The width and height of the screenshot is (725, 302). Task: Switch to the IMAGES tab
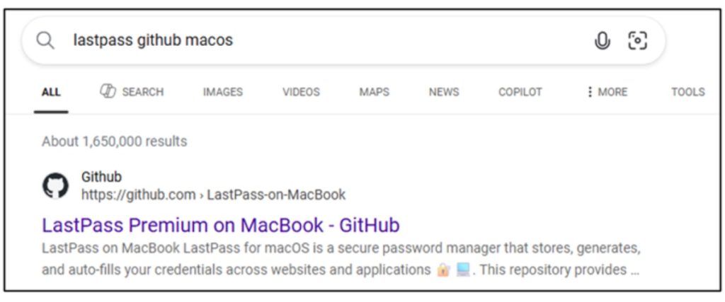click(x=222, y=92)
